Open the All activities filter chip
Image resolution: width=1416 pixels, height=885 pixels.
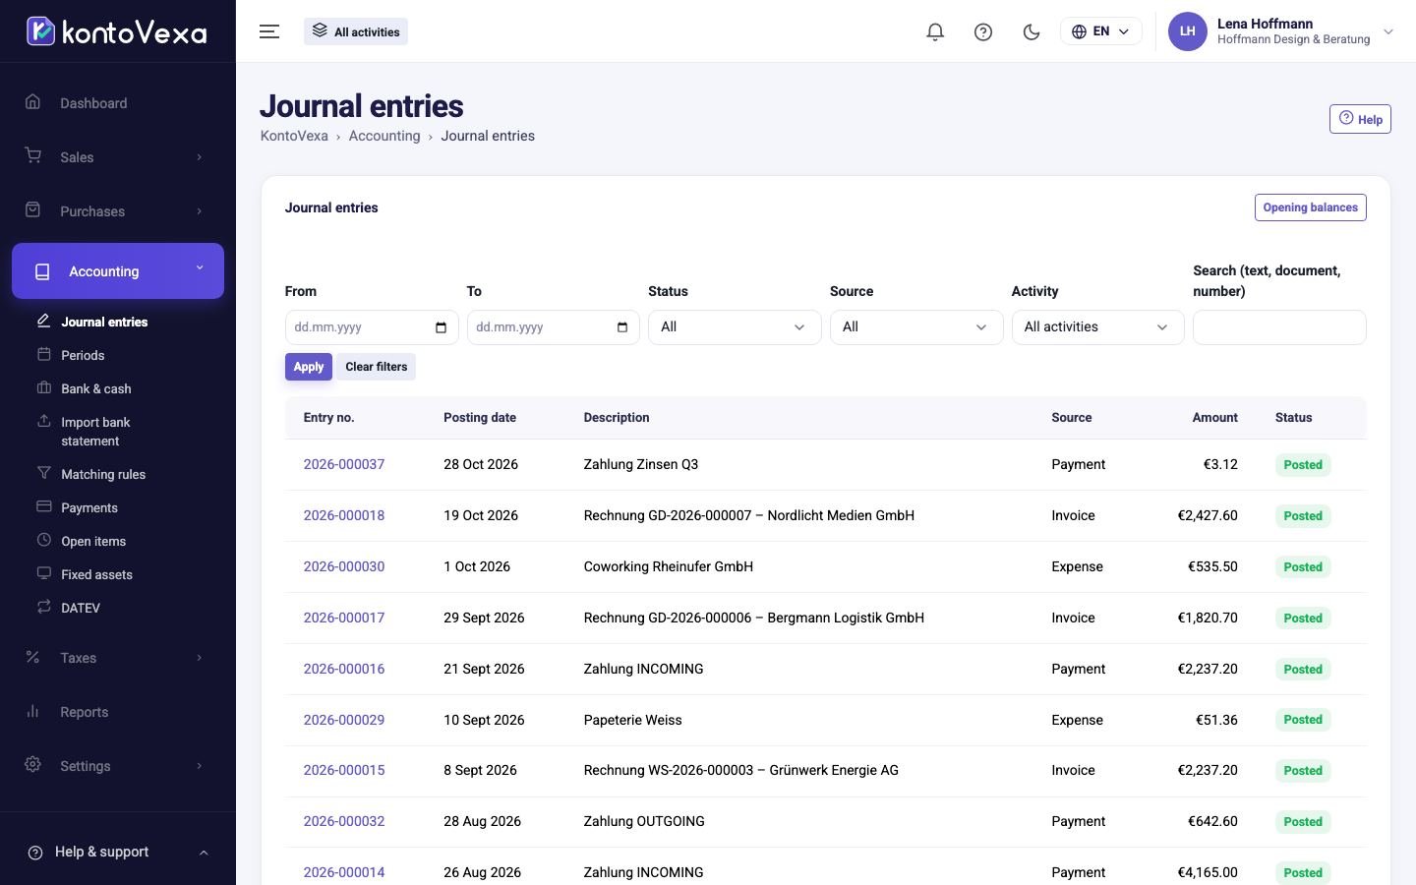pyautogui.click(x=356, y=31)
